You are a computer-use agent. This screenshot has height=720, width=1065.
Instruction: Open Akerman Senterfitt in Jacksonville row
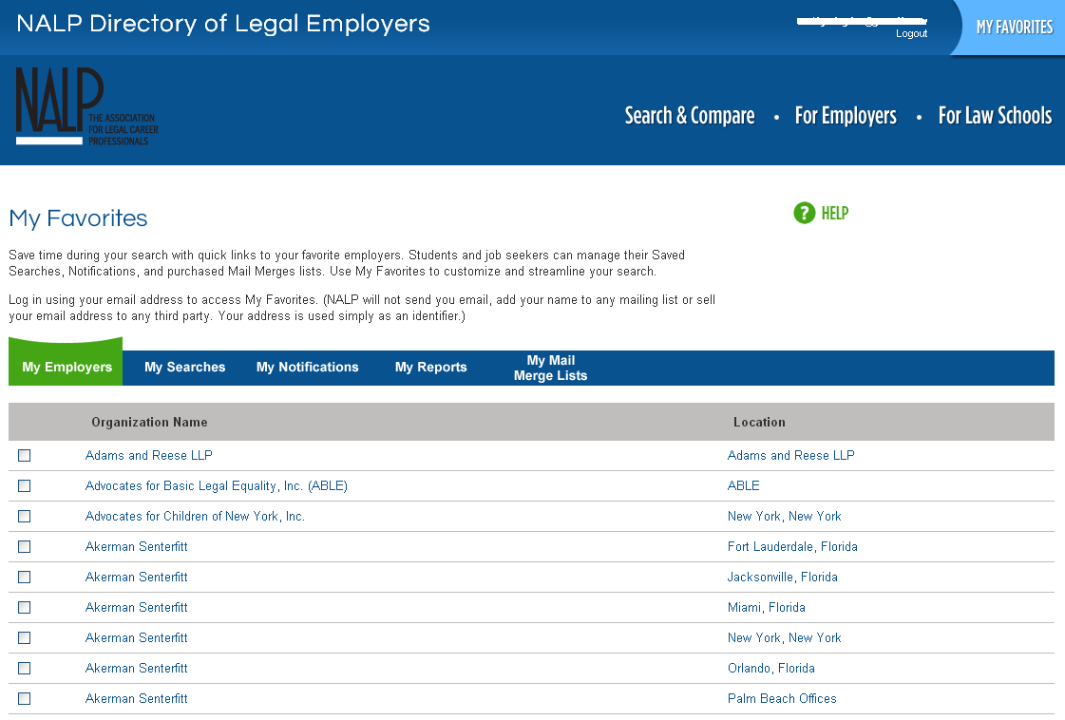137,577
